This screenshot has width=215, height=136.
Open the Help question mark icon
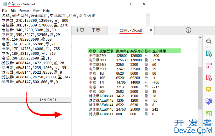pos(188,30)
